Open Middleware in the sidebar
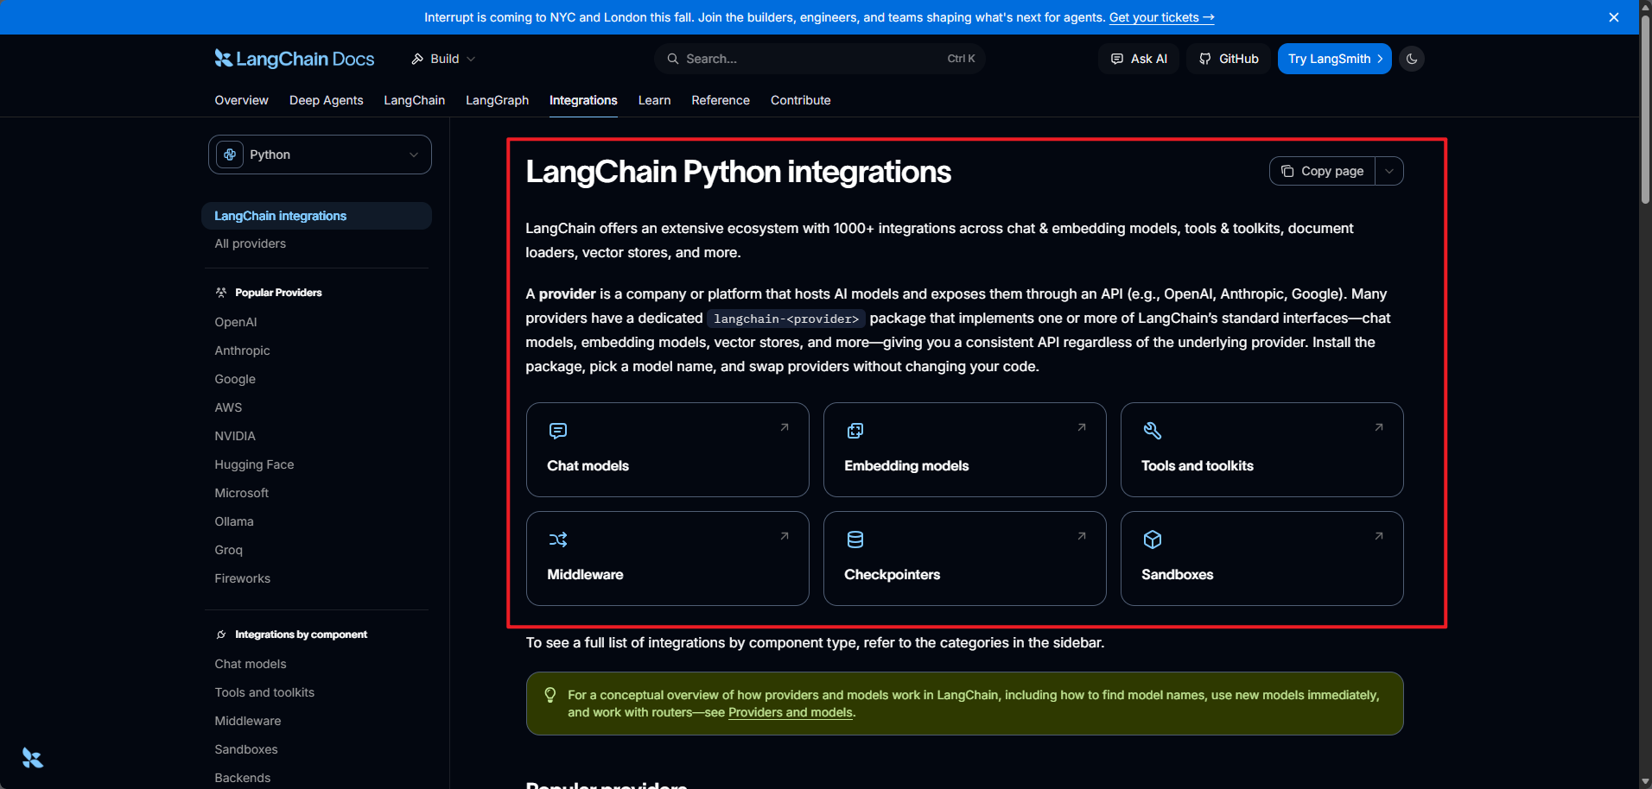The width and height of the screenshot is (1652, 789). [248, 721]
